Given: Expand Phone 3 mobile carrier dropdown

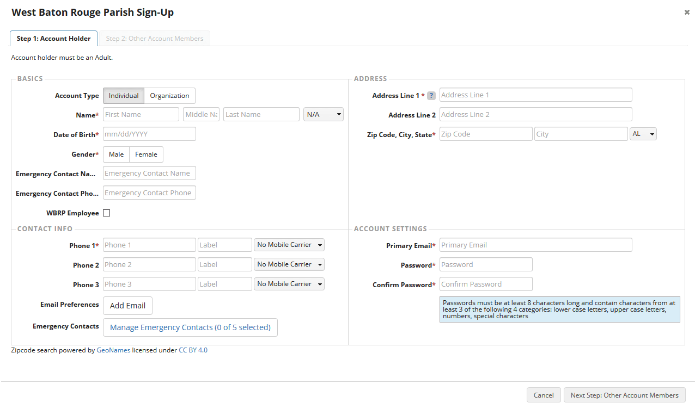Looking at the screenshot, I should (289, 284).
